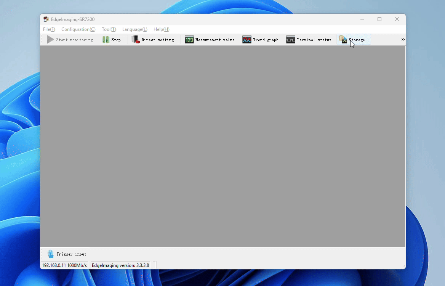Viewport: 445px width, 286px height.
Task: Open the Configuration menu
Action: click(78, 29)
